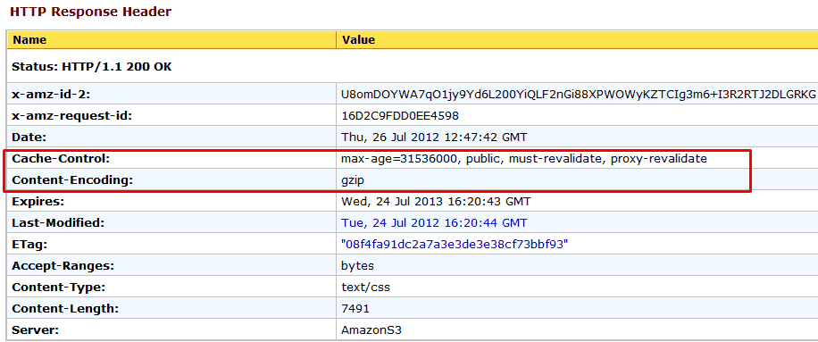Select the Date name cell

tap(172, 138)
